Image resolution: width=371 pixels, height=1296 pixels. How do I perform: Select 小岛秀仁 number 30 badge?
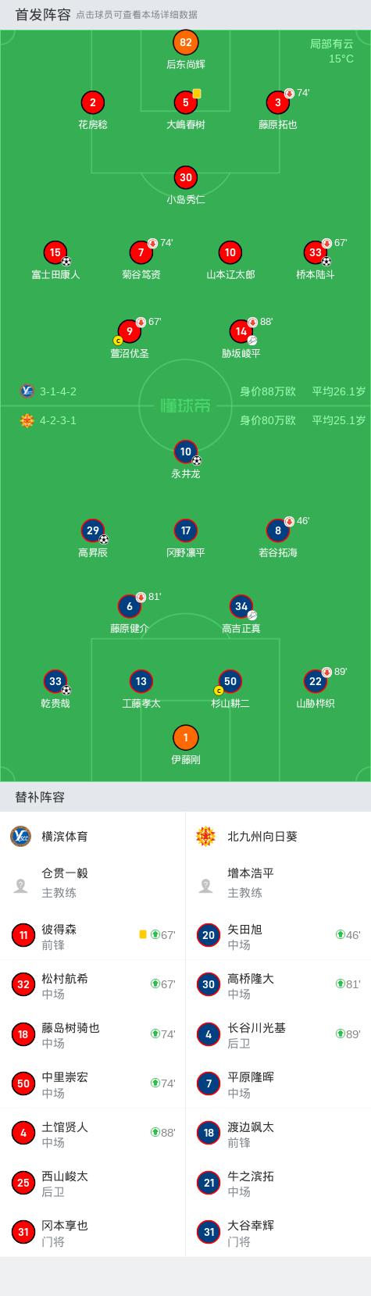point(186,177)
